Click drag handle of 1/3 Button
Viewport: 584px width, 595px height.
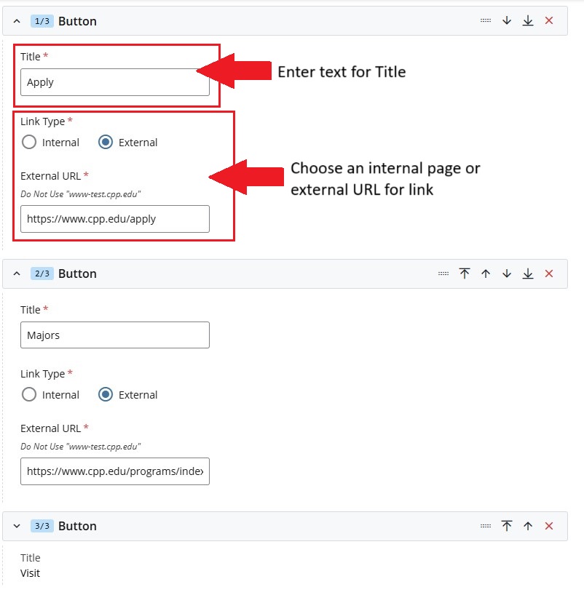pos(486,21)
